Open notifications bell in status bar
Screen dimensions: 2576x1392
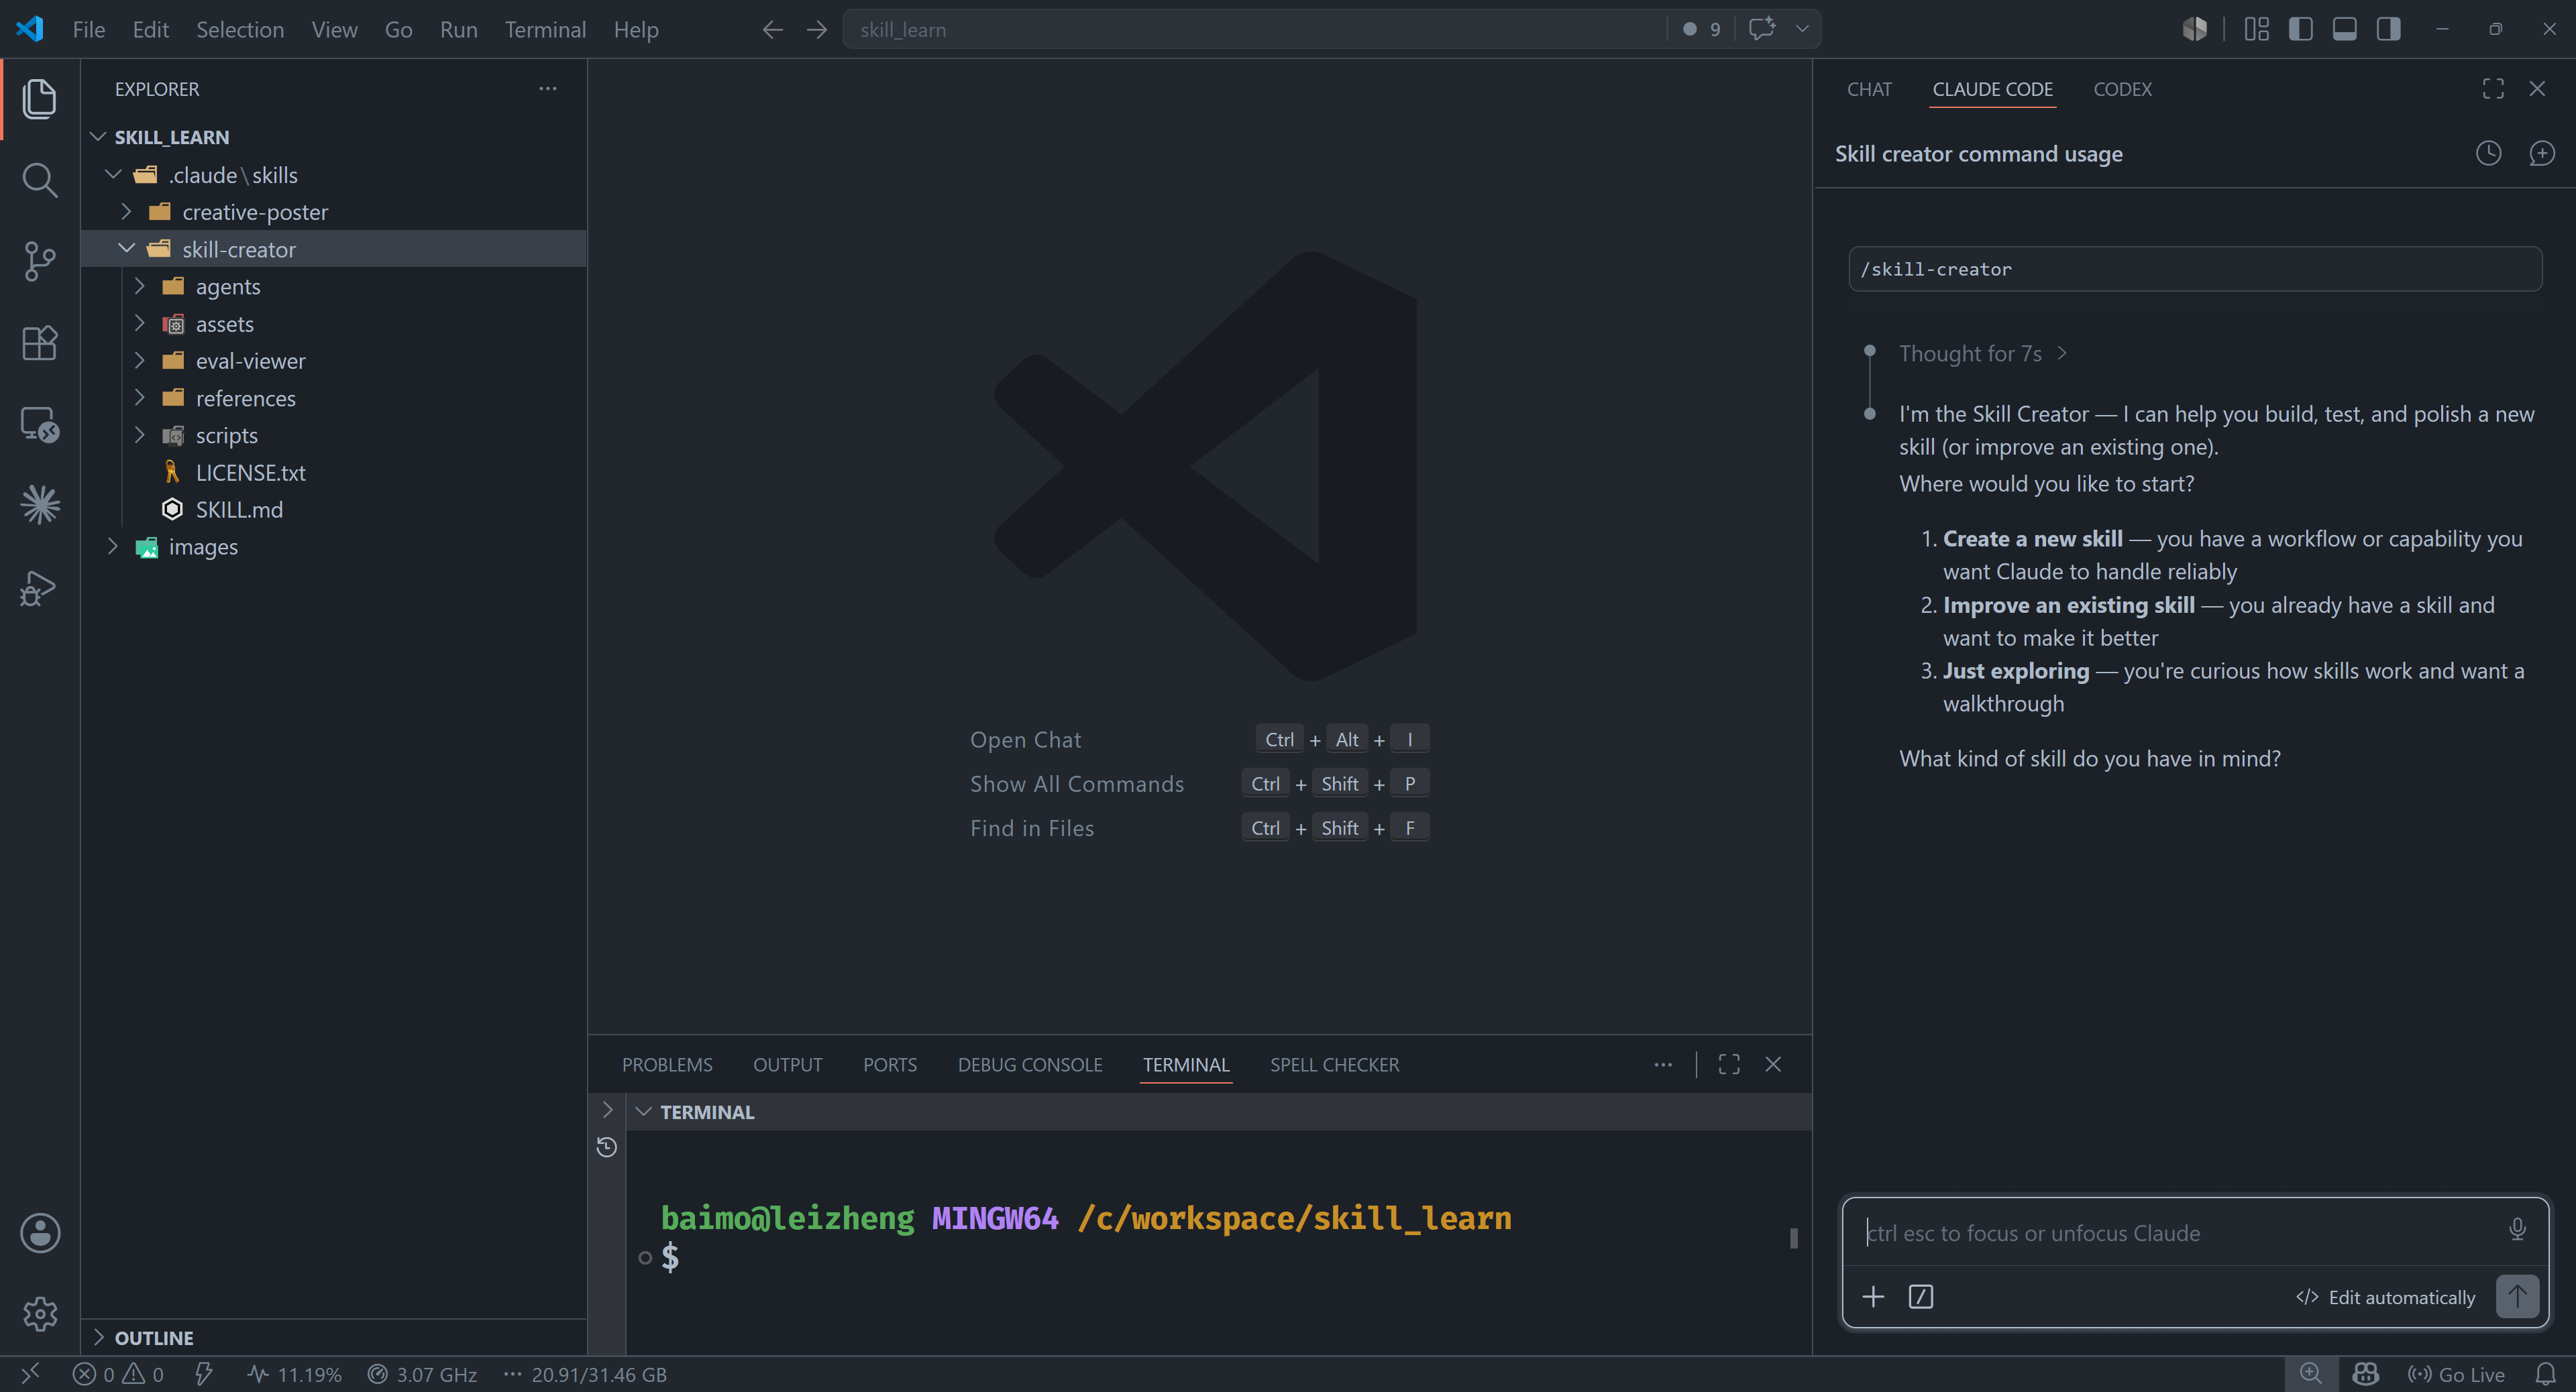click(x=2546, y=1374)
